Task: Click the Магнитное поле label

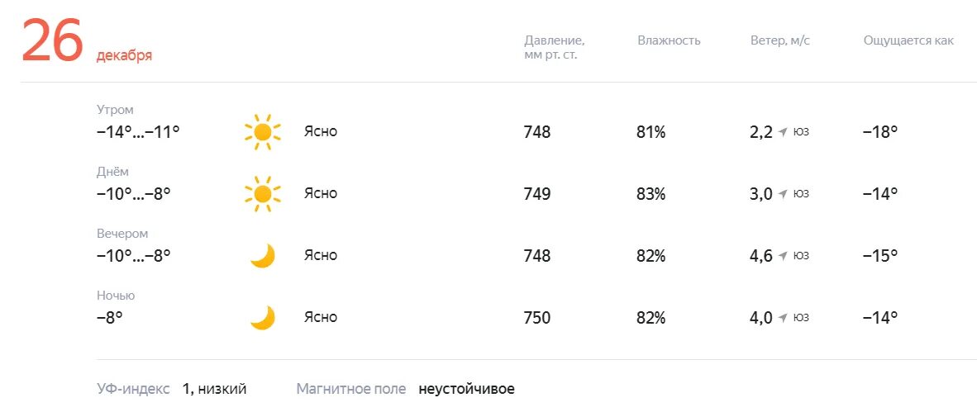Action: pyautogui.click(x=350, y=390)
